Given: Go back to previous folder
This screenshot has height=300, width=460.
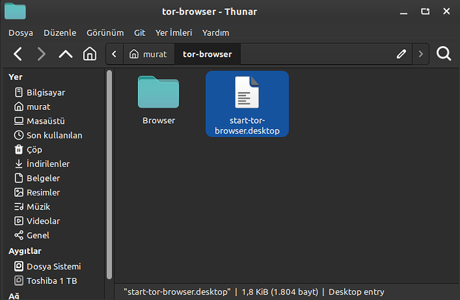Looking at the screenshot, I should (x=18, y=54).
